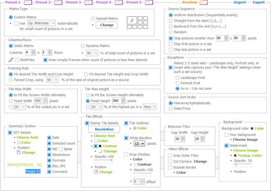Open widest pic percent dropdown
Image resolution: width=271 pixels, height=191 pixels.
click(20, 107)
